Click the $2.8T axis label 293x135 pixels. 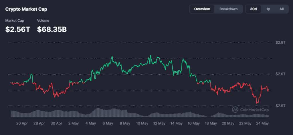coord(280,42)
